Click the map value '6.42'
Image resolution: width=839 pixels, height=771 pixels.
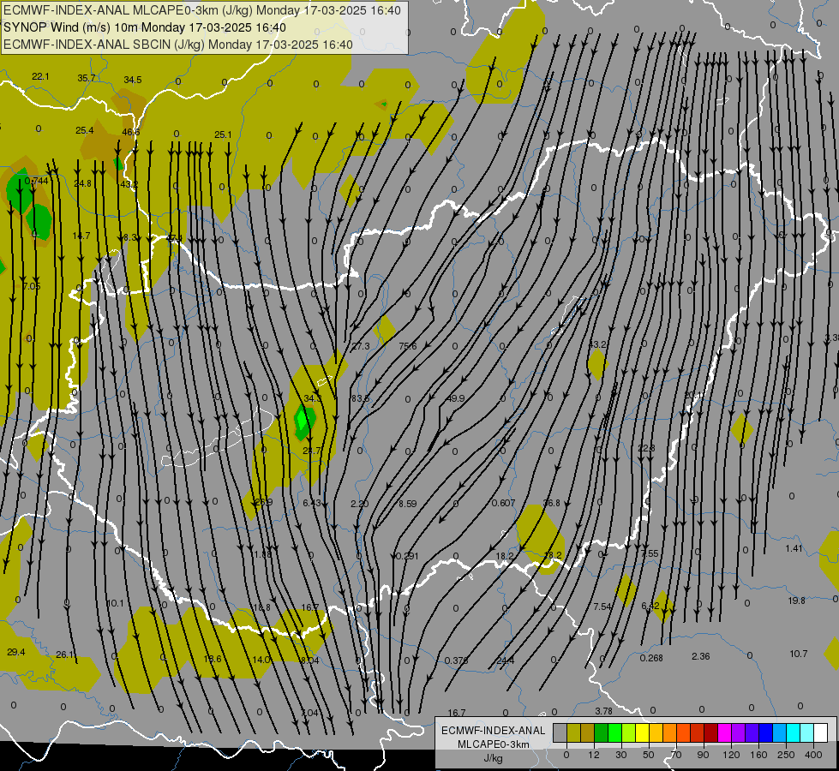[x=650, y=606]
